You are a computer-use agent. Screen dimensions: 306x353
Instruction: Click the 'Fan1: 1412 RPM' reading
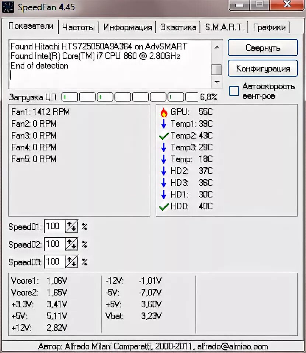point(41,112)
